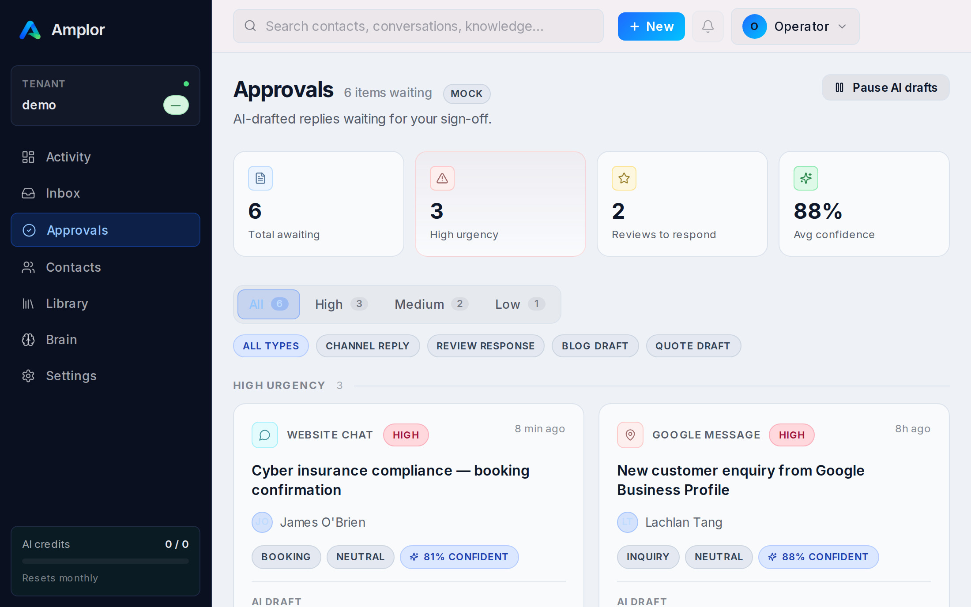Image resolution: width=971 pixels, height=607 pixels.
Task: Click the Website Chat bubble icon
Action: [265, 435]
